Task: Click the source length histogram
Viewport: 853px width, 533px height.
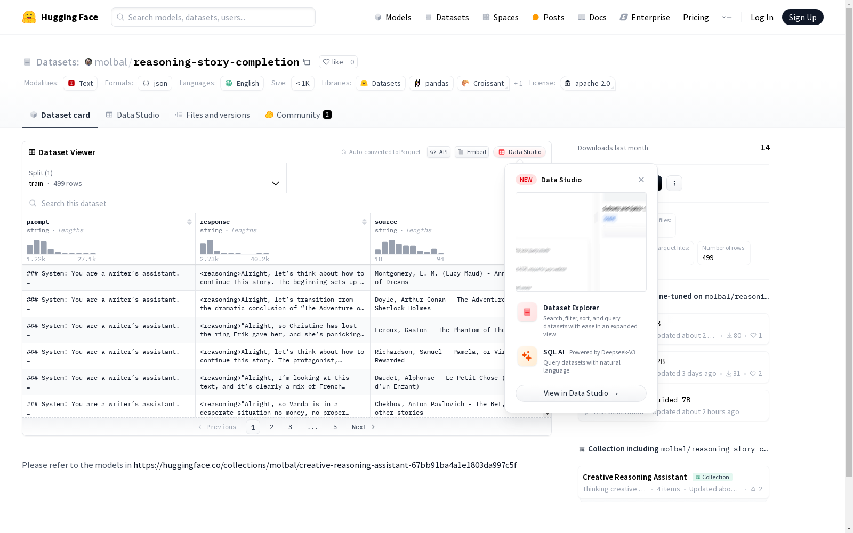Action: click(409, 247)
